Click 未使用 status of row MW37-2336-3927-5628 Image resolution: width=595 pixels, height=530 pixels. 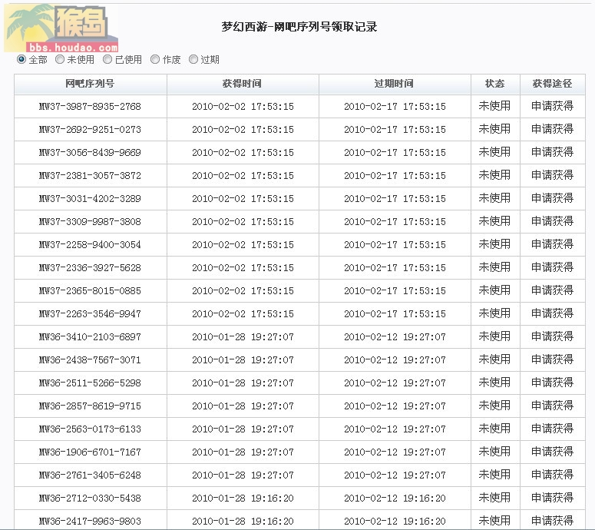(494, 267)
